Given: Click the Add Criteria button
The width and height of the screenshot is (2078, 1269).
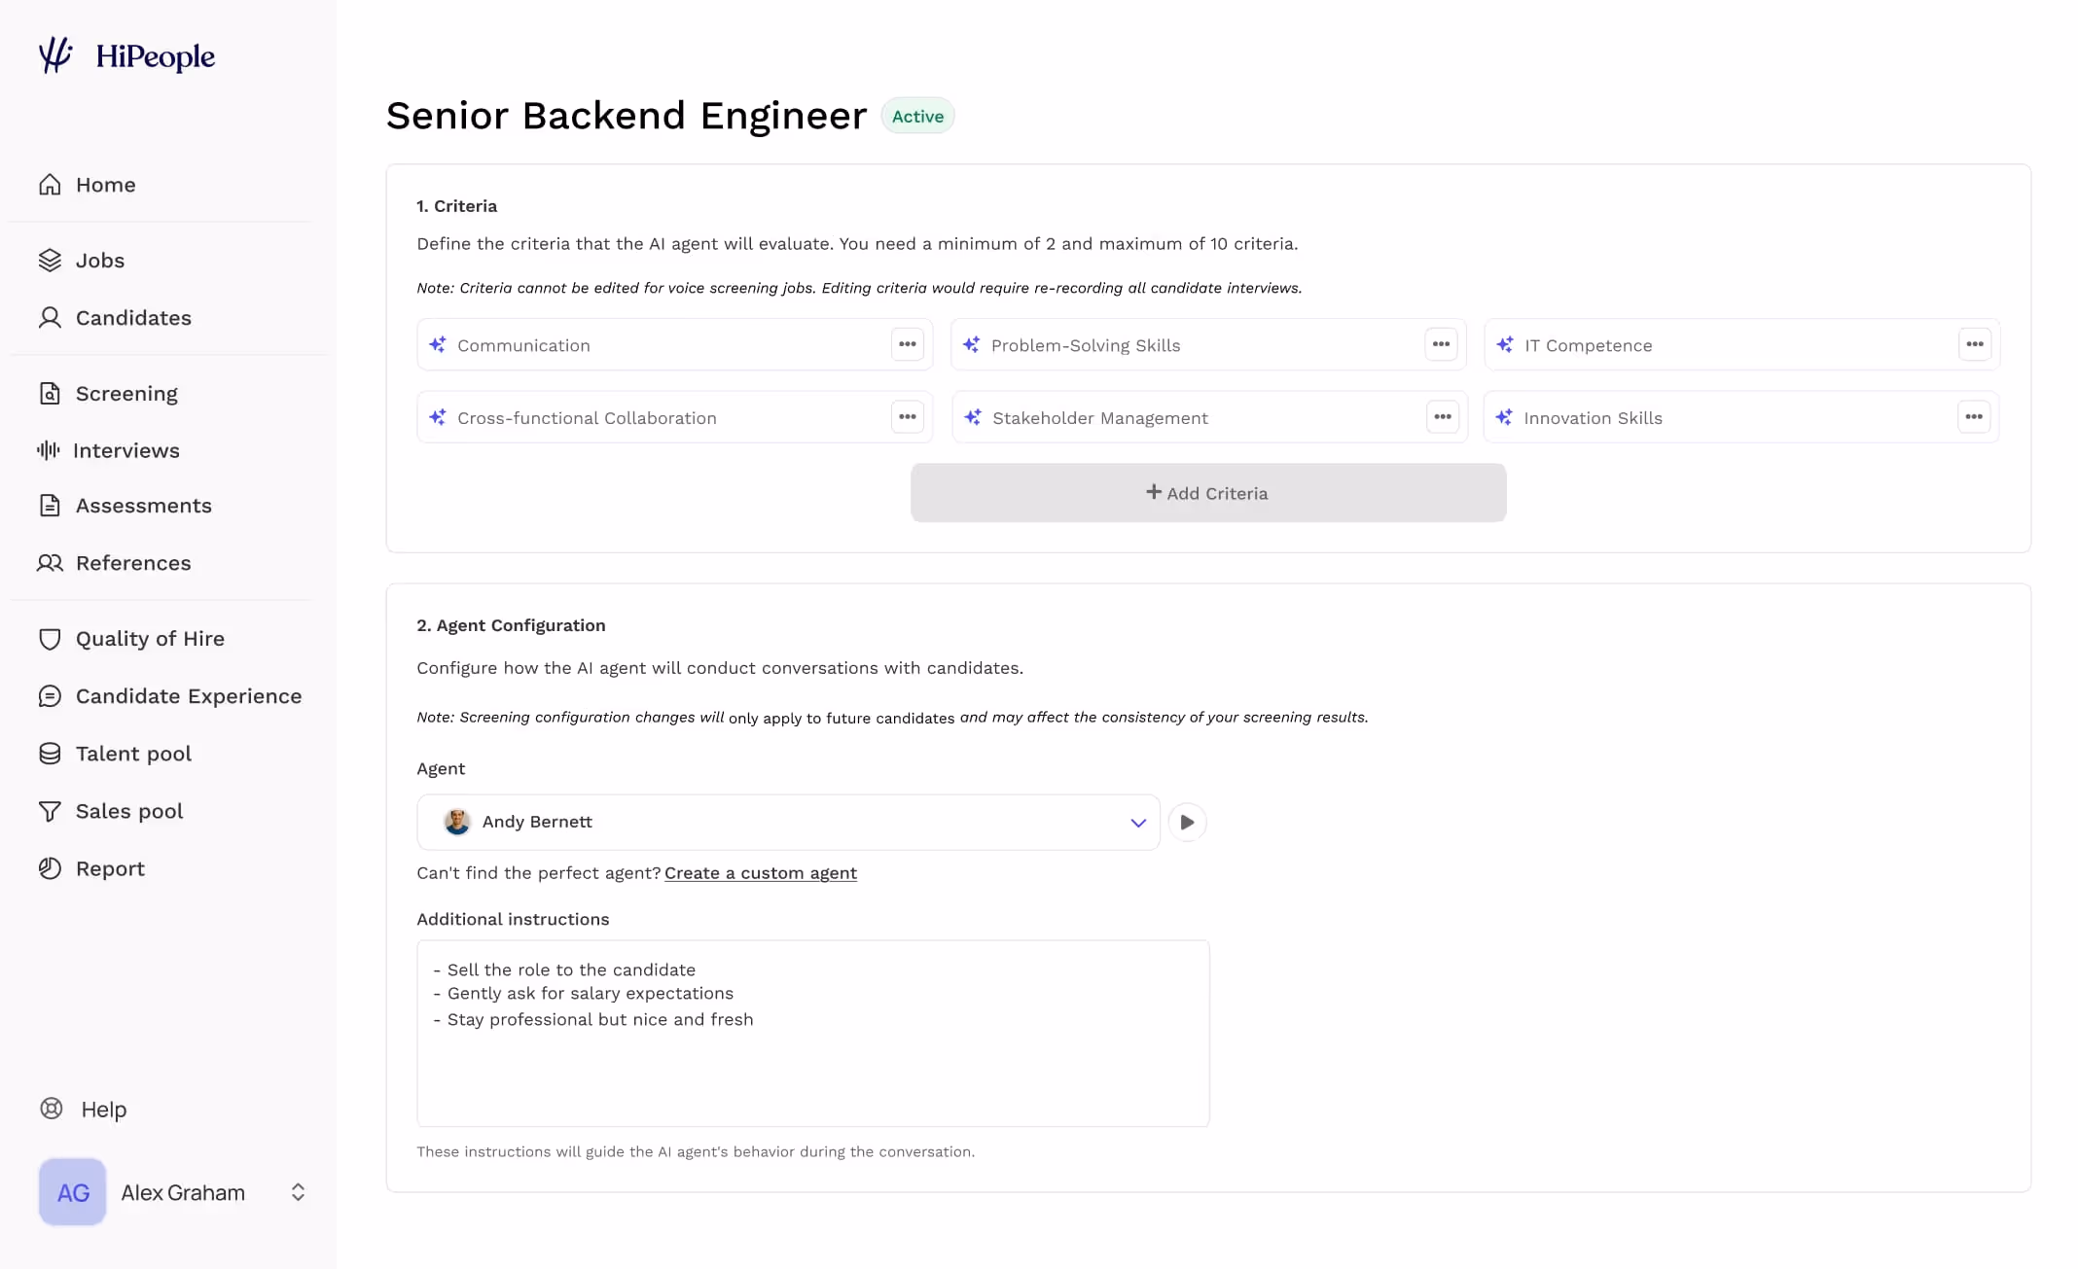Looking at the screenshot, I should click(1207, 493).
